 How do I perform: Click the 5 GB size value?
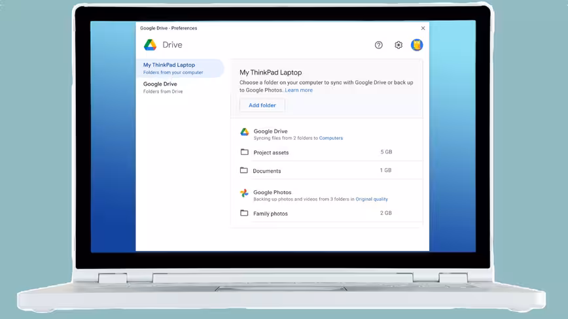pos(386,152)
